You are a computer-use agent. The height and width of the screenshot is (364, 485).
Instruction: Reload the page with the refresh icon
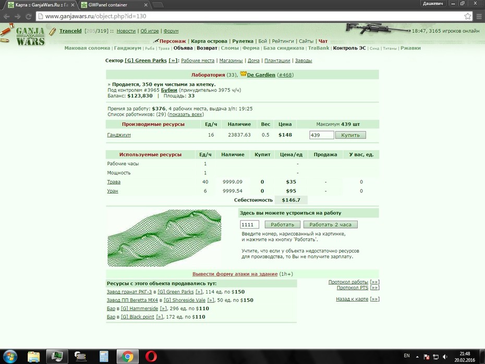coord(29,16)
